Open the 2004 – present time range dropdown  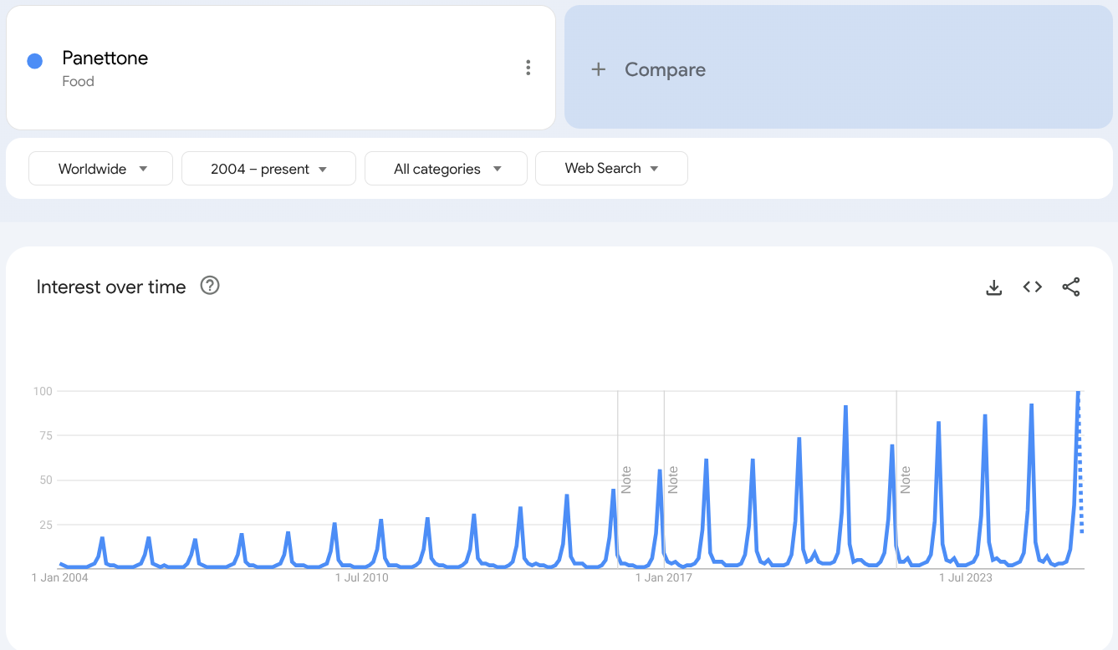point(268,168)
